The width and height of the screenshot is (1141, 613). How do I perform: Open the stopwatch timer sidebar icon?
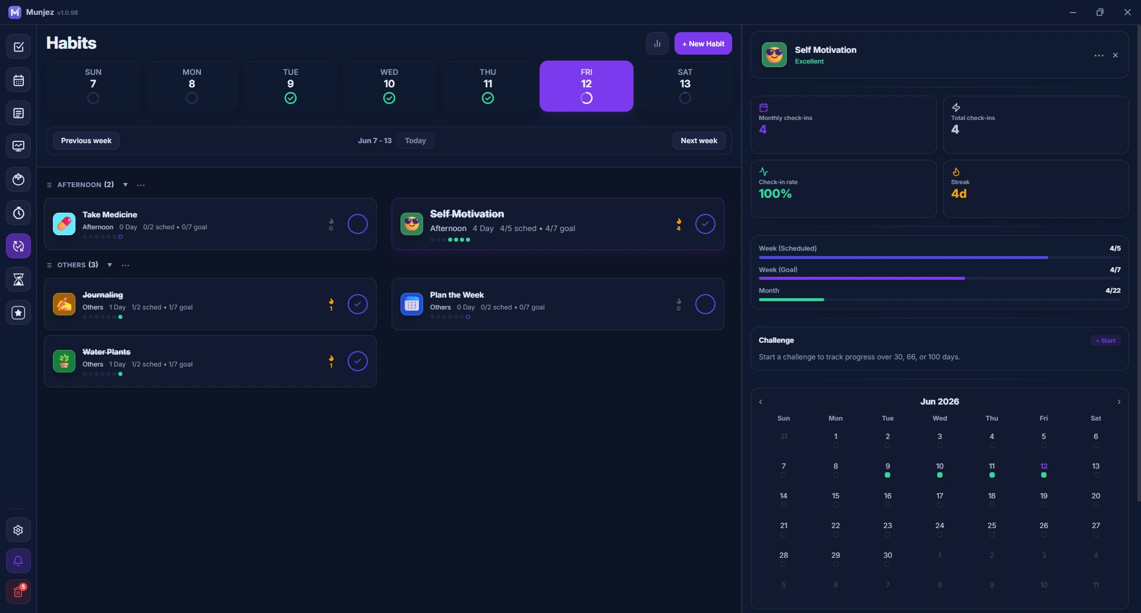click(x=18, y=213)
